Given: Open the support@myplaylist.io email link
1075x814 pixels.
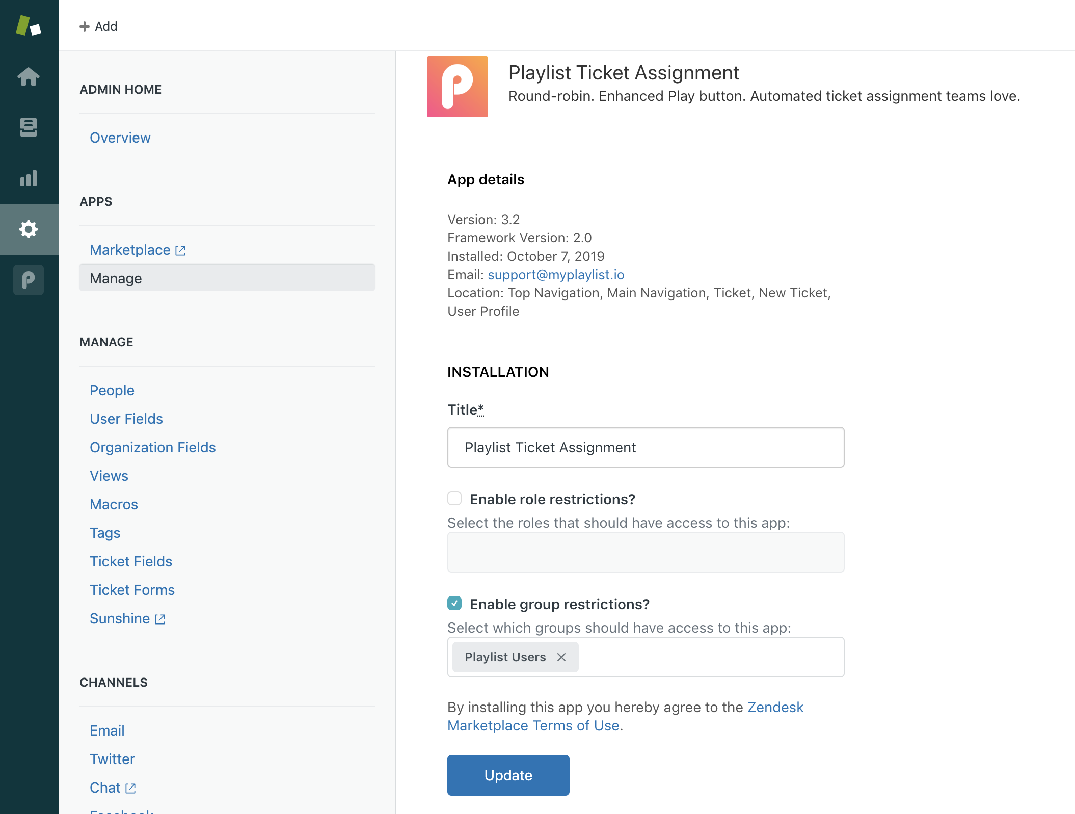Looking at the screenshot, I should coord(556,275).
